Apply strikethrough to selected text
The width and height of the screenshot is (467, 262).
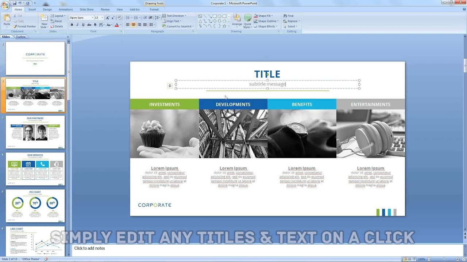(x=89, y=24)
